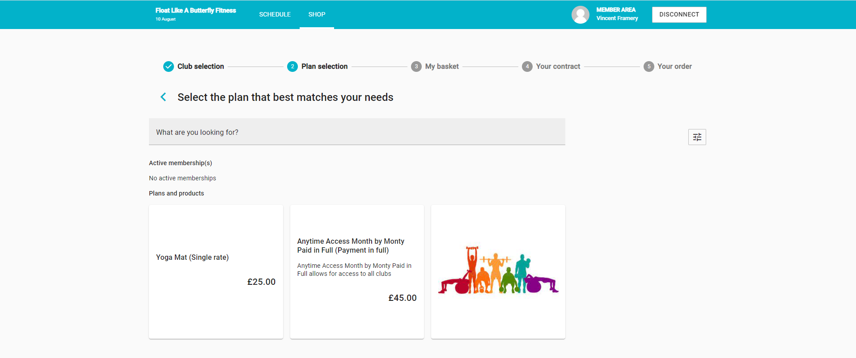Open Member Area for Vincent Framery

click(617, 14)
